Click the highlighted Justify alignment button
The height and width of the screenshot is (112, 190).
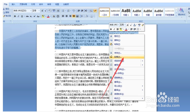(x=74, y=16)
